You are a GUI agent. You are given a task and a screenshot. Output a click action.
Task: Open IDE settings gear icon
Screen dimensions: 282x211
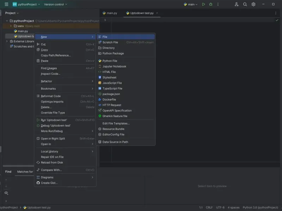[253, 4]
